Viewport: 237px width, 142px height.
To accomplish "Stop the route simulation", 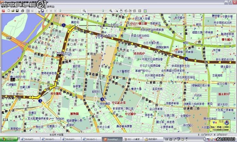I will pos(51,11).
